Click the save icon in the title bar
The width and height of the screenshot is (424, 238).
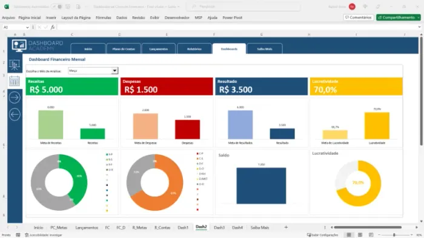(x=68, y=7)
